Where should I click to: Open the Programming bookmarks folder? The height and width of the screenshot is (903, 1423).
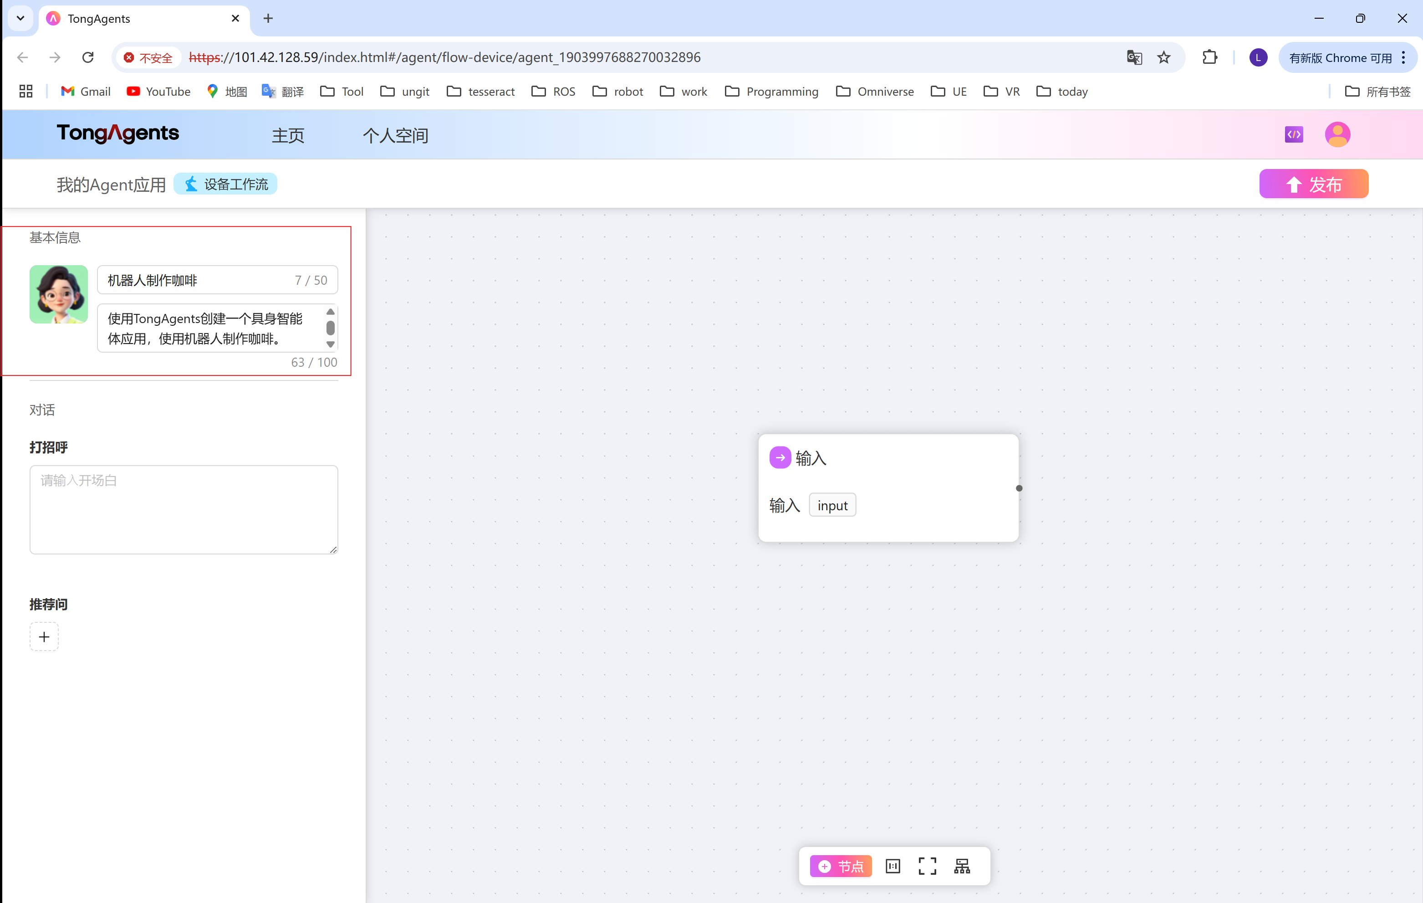771,91
